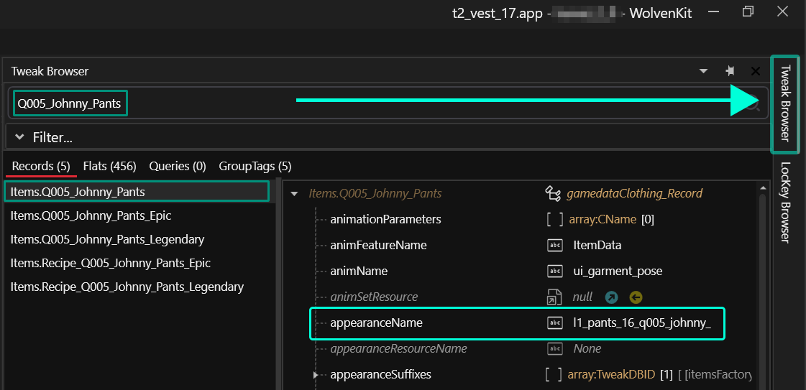
Task: Switch to the Flats (456) tab
Action: [x=109, y=166]
